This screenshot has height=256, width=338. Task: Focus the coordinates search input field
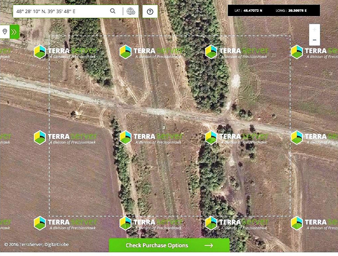pyautogui.click(x=60, y=11)
